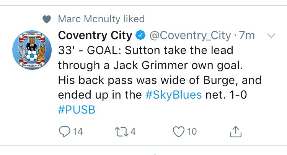Open the #SkyBlues hashtag

[174, 95]
